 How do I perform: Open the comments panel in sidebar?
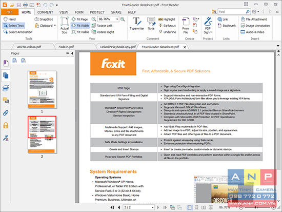coord(6,100)
